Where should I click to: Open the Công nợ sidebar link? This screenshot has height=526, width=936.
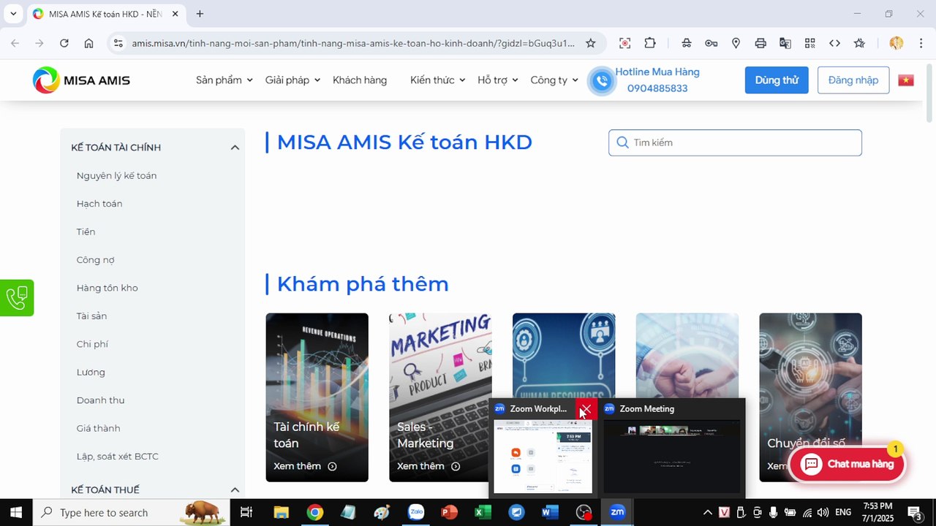coord(95,260)
